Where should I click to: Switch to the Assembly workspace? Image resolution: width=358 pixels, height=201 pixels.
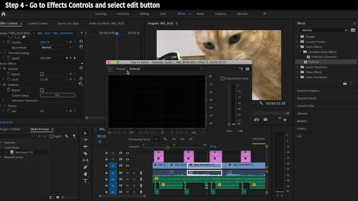[123, 13]
